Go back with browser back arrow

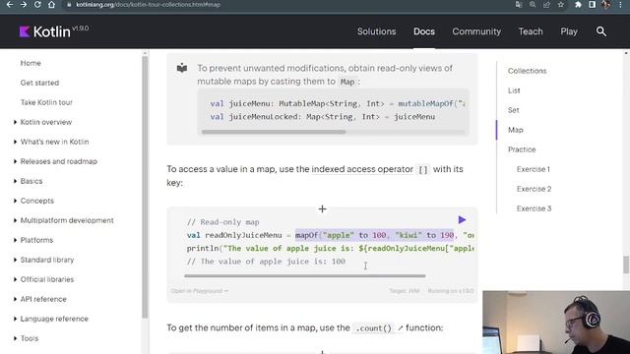click(10, 5)
